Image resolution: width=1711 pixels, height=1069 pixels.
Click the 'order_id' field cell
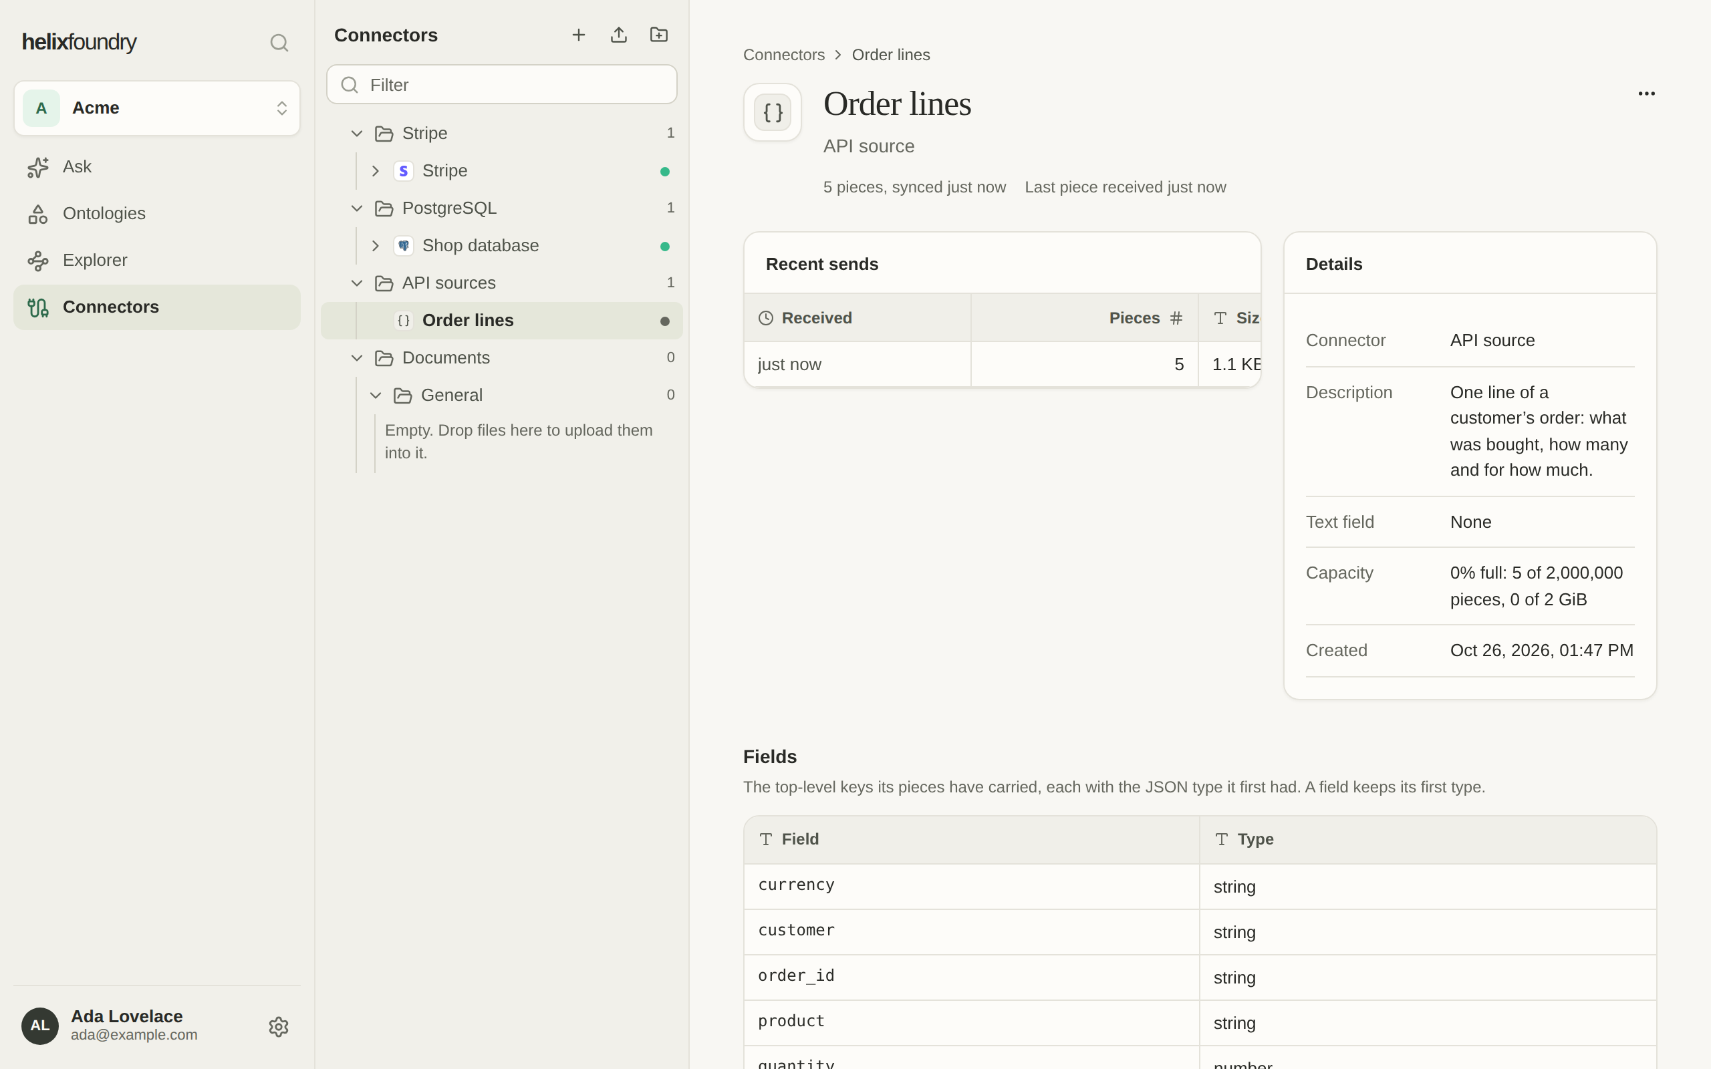tap(971, 977)
